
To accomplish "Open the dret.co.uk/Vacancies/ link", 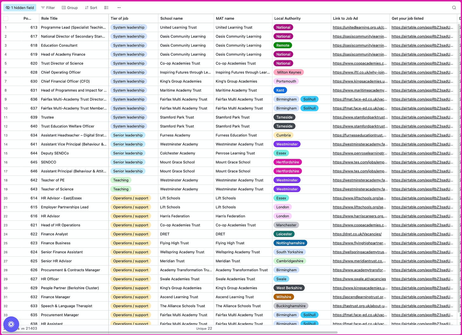I will (x=357, y=234).
